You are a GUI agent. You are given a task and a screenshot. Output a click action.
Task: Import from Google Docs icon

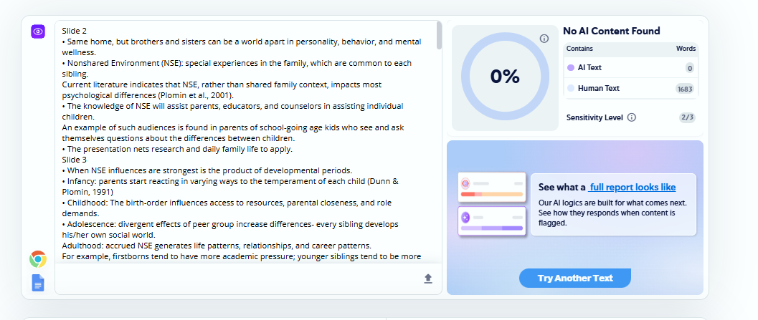(x=38, y=283)
